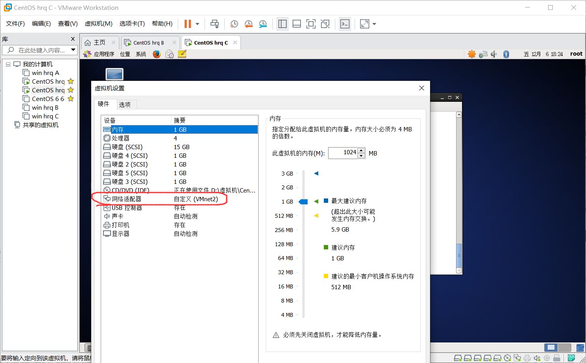This screenshot has height=363, width=586.
Task: Click the stretch guest display icon
Action: click(364, 24)
